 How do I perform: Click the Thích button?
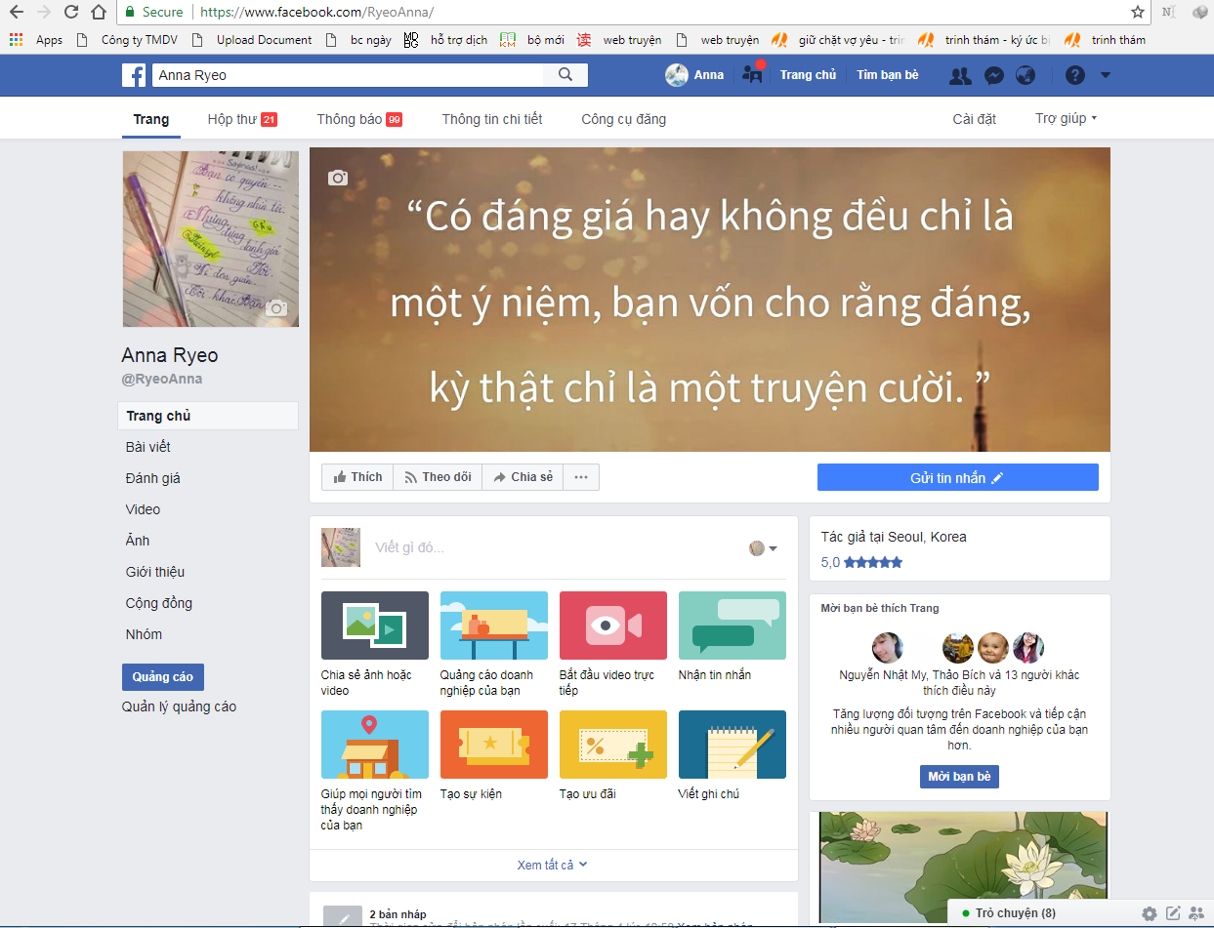357,477
